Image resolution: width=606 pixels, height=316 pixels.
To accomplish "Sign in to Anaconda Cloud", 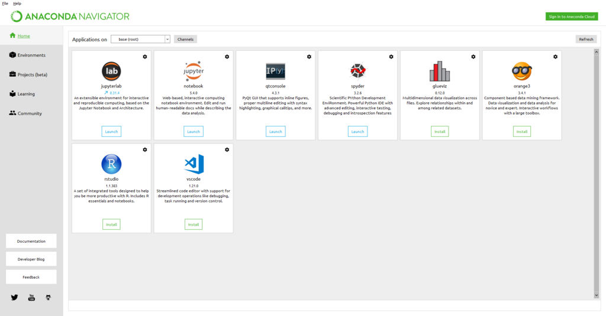I will 572,17.
